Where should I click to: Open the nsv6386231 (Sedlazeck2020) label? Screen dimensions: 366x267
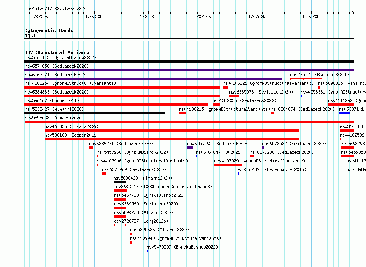click(121, 144)
